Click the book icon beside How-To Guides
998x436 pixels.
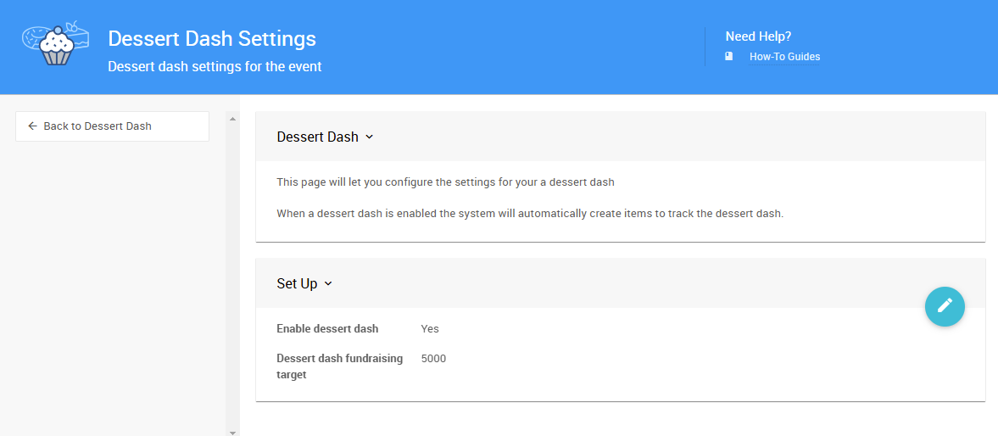(729, 57)
